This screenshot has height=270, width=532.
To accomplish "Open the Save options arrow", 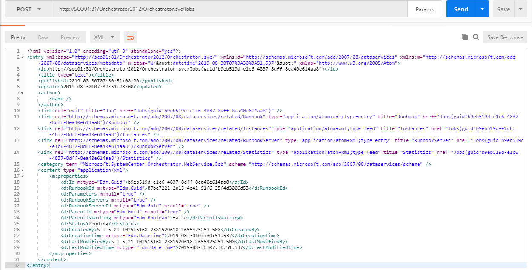I will click(x=521, y=9).
